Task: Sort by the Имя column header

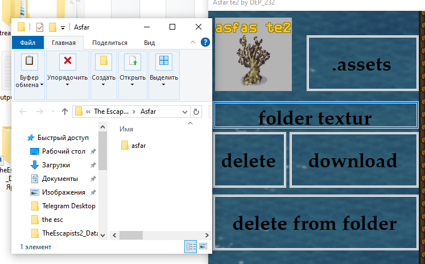Action: coord(126,129)
